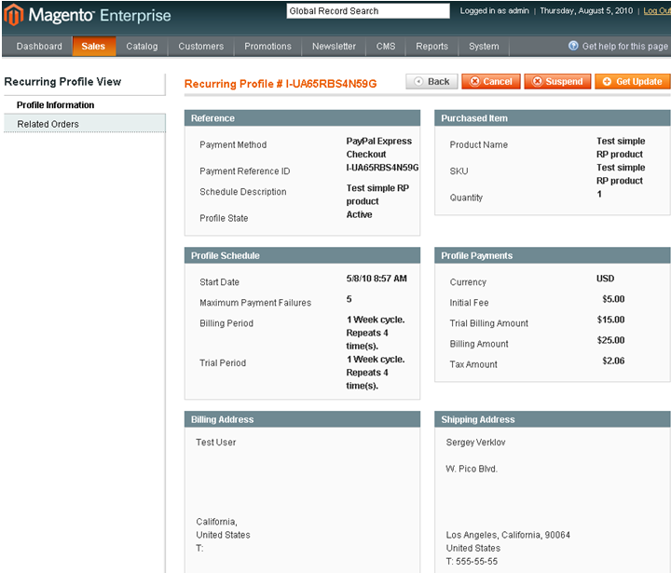Click the Quantity label
Viewport: 671px width, 573px height.
(466, 198)
